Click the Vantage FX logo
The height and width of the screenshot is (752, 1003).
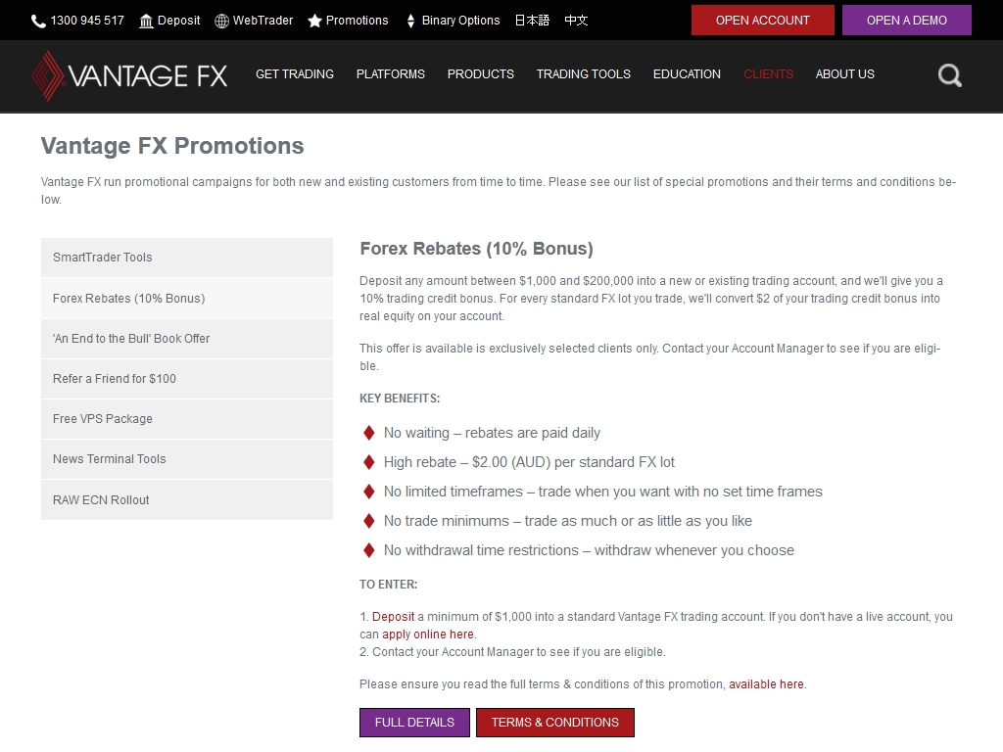pos(129,75)
